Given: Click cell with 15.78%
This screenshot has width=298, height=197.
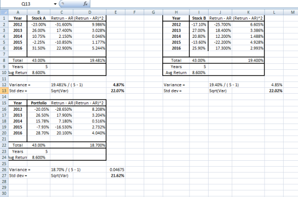Looking at the screenshot, I should tap(38, 121).
